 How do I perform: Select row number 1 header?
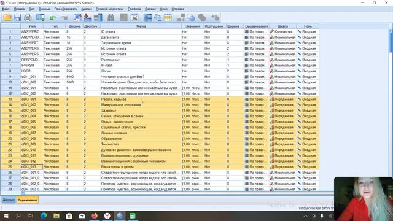(10, 31)
